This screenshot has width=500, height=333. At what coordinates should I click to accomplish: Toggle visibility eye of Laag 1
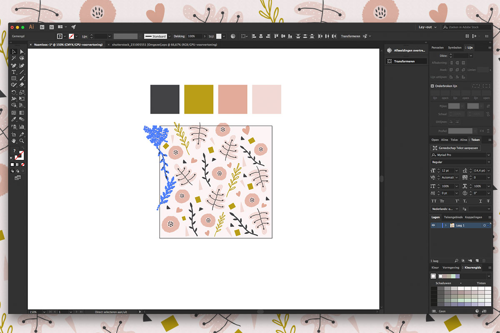click(433, 225)
